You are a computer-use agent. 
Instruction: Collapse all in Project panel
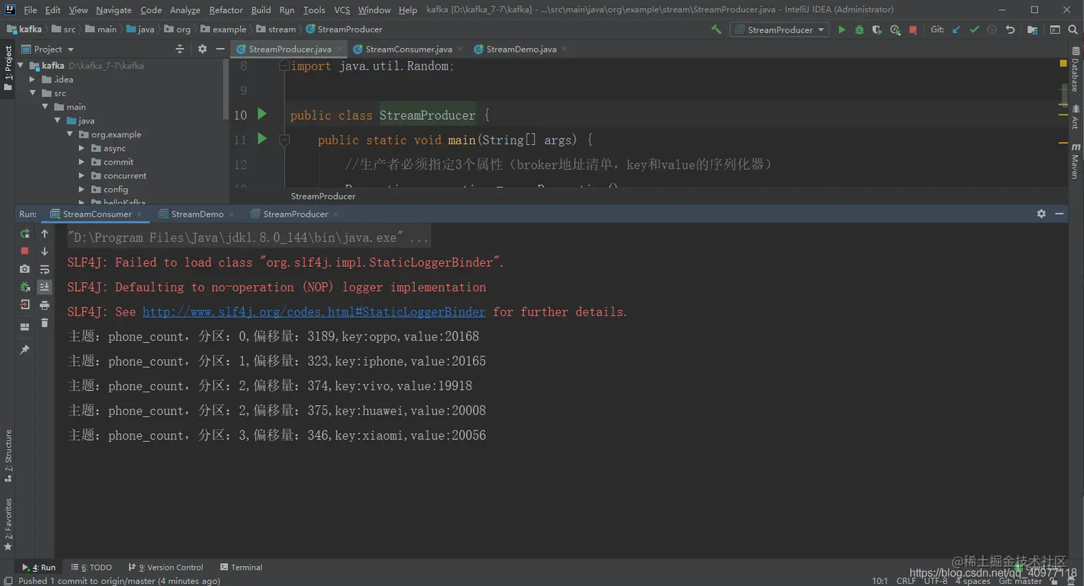[180, 49]
